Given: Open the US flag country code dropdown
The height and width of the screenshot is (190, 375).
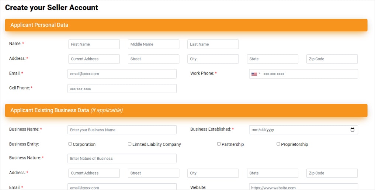Looking at the screenshot, I should 256,74.
